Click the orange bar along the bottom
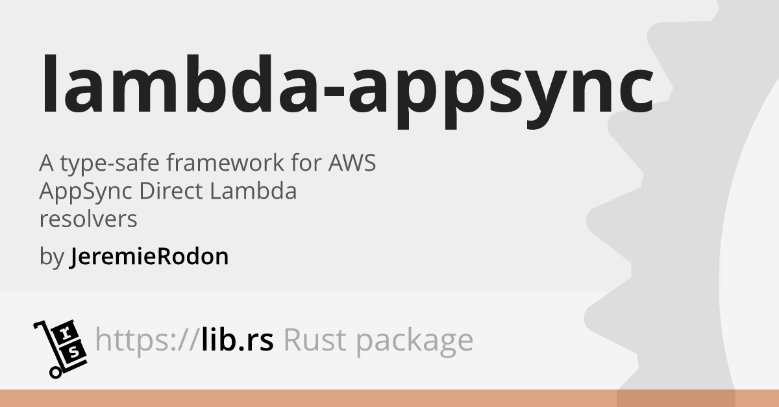The width and height of the screenshot is (779, 407). tap(389, 399)
